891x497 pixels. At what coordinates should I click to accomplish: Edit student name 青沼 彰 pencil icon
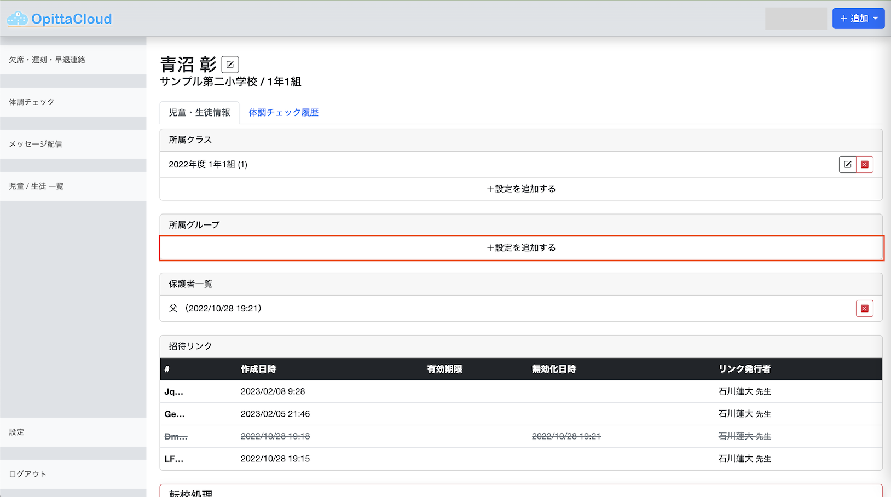pos(230,65)
